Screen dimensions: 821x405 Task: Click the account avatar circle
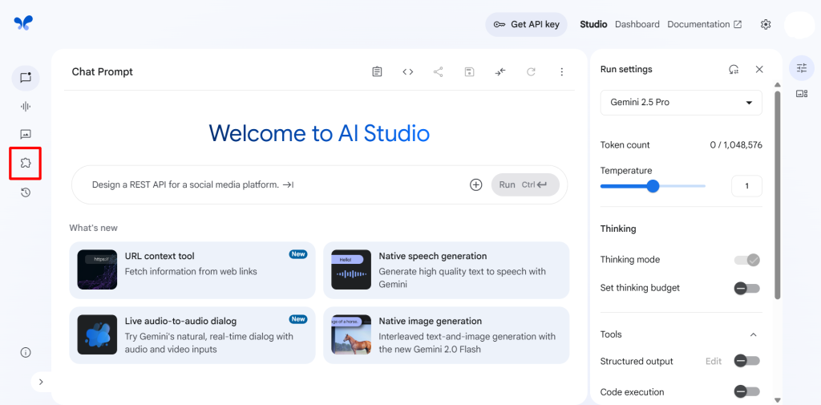pos(799,25)
